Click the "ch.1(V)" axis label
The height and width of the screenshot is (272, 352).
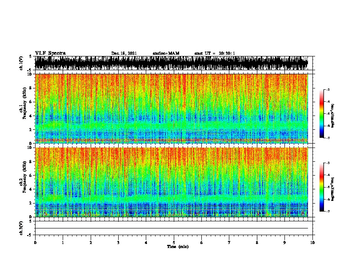[x=21, y=63]
